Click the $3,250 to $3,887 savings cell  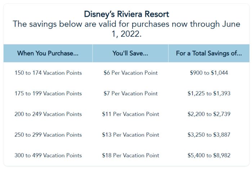[x=209, y=135]
